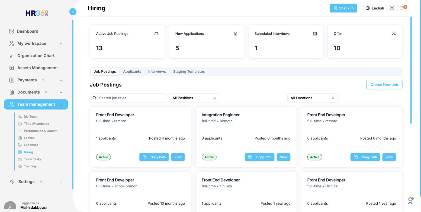Click the people icon on Offer card
The image size is (421, 212).
click(394, 34)
